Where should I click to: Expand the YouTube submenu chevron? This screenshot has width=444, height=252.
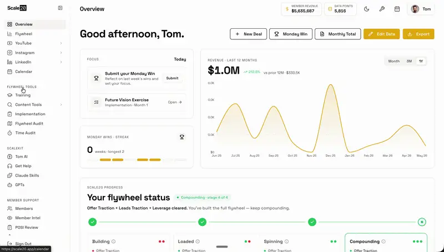[61, 43]
